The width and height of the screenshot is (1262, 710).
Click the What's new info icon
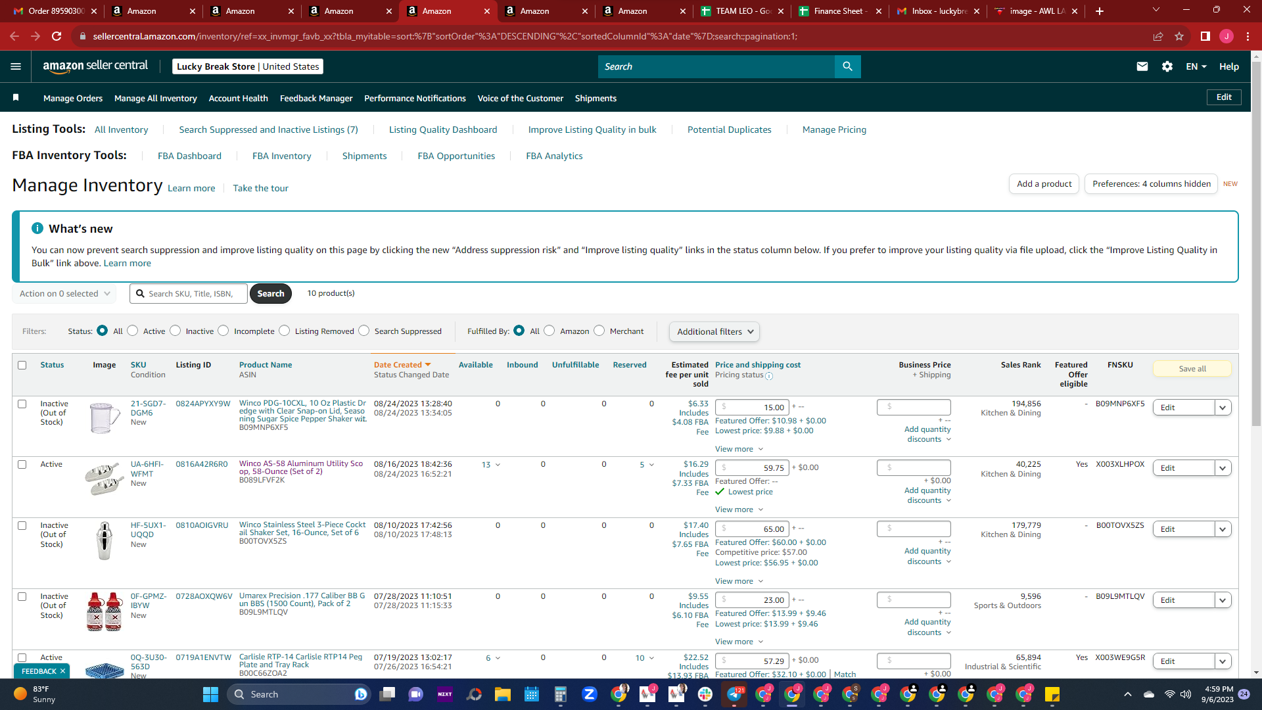pos(37,228)
